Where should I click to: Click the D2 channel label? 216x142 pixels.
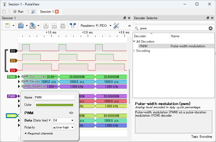(x=14, y=51)
